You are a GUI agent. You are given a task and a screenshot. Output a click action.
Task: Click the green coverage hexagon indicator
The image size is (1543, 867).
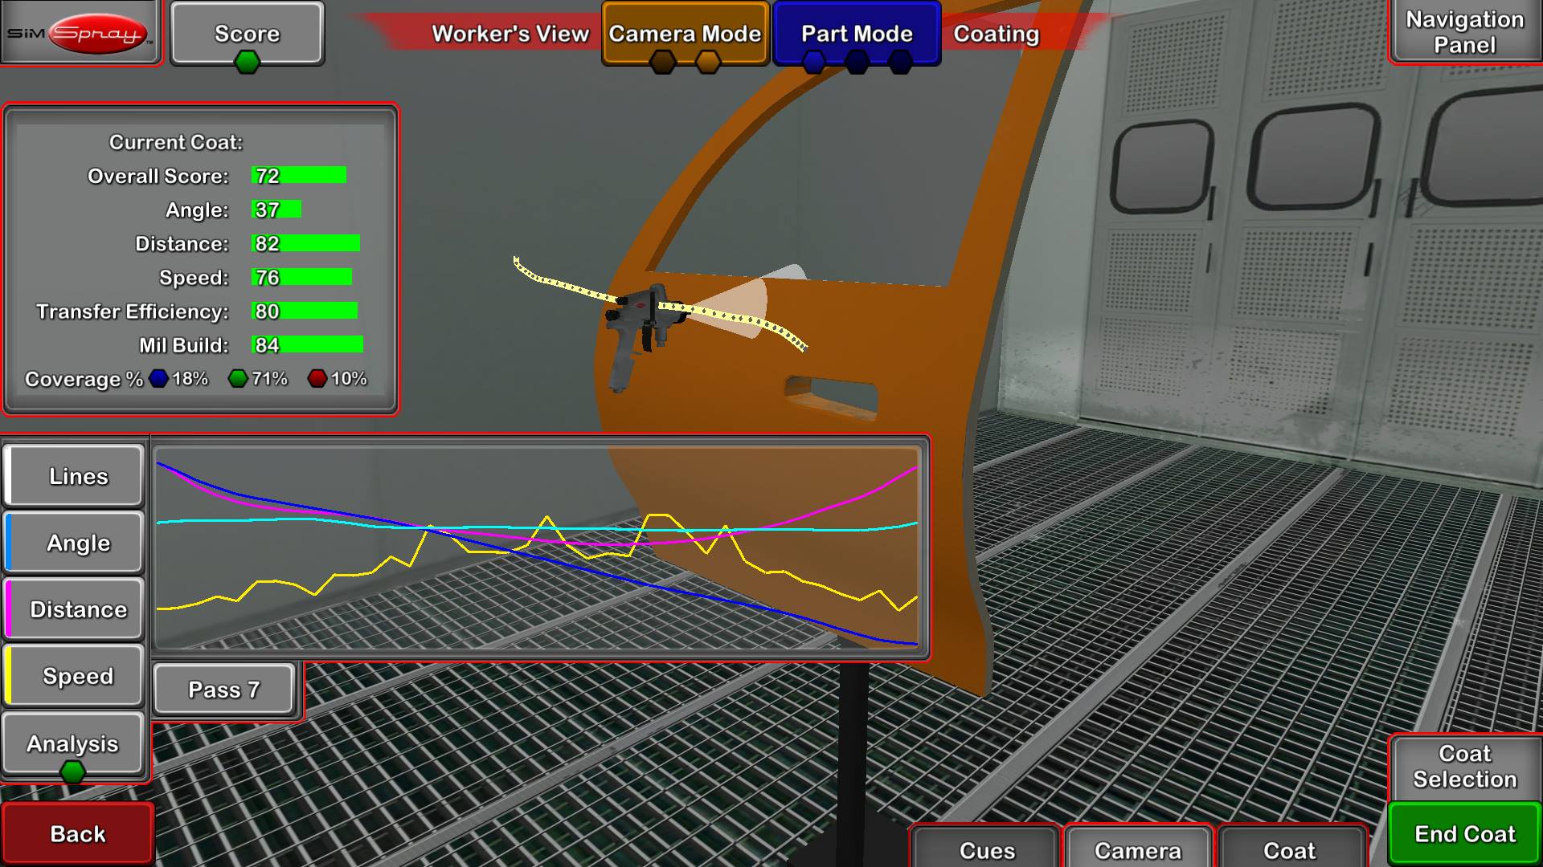tap(238, 378)
